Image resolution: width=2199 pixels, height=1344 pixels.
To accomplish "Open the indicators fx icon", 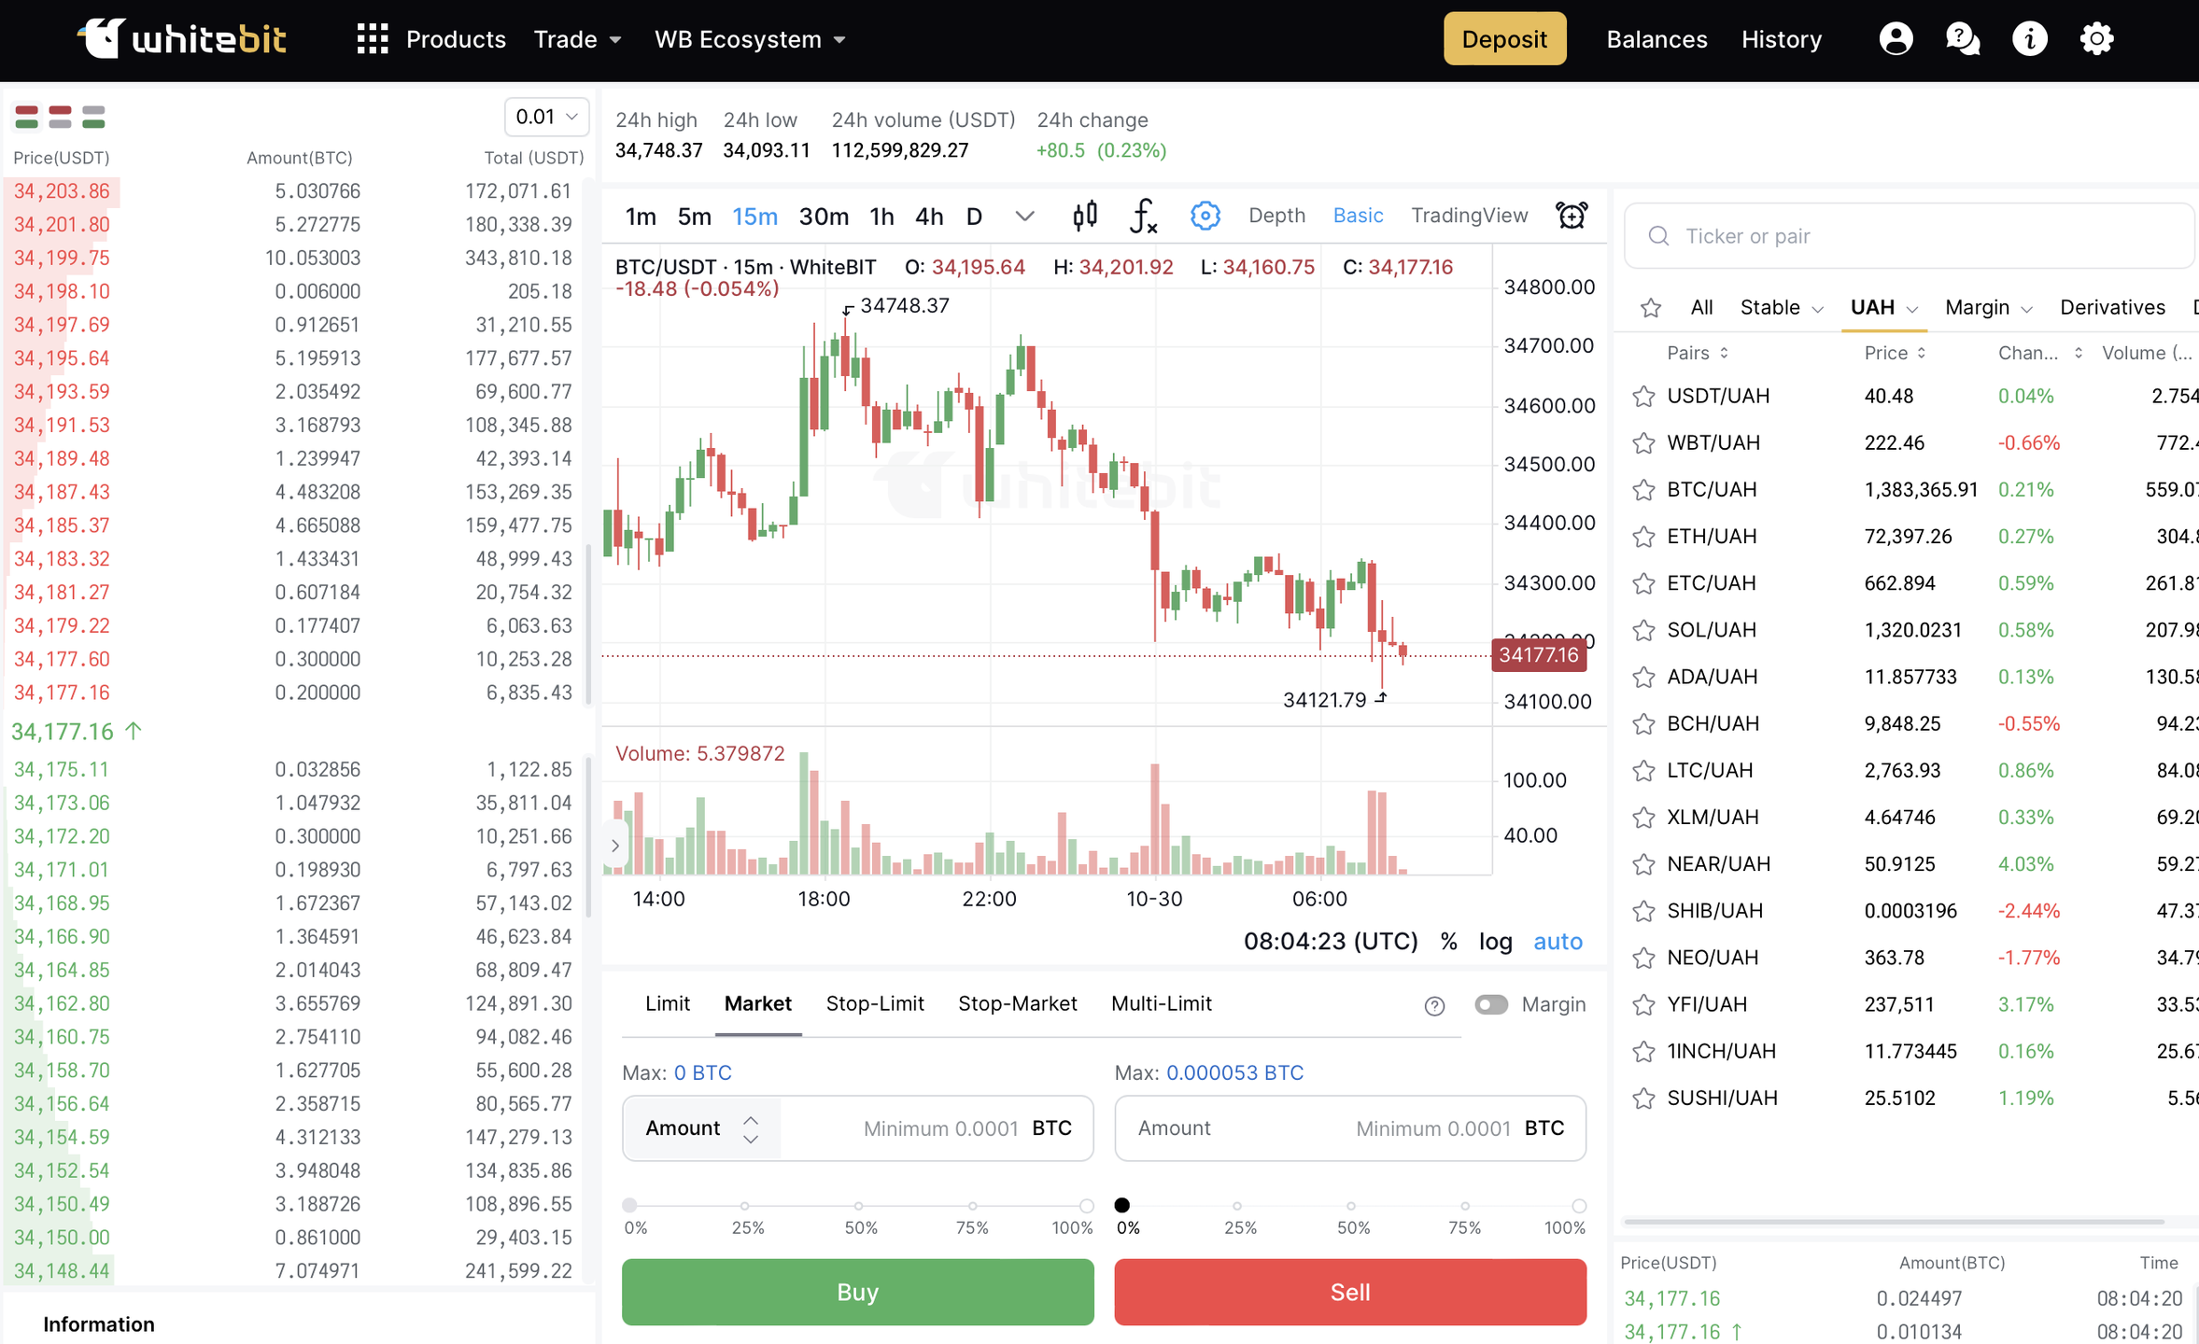I will (x=1143, y=217).
